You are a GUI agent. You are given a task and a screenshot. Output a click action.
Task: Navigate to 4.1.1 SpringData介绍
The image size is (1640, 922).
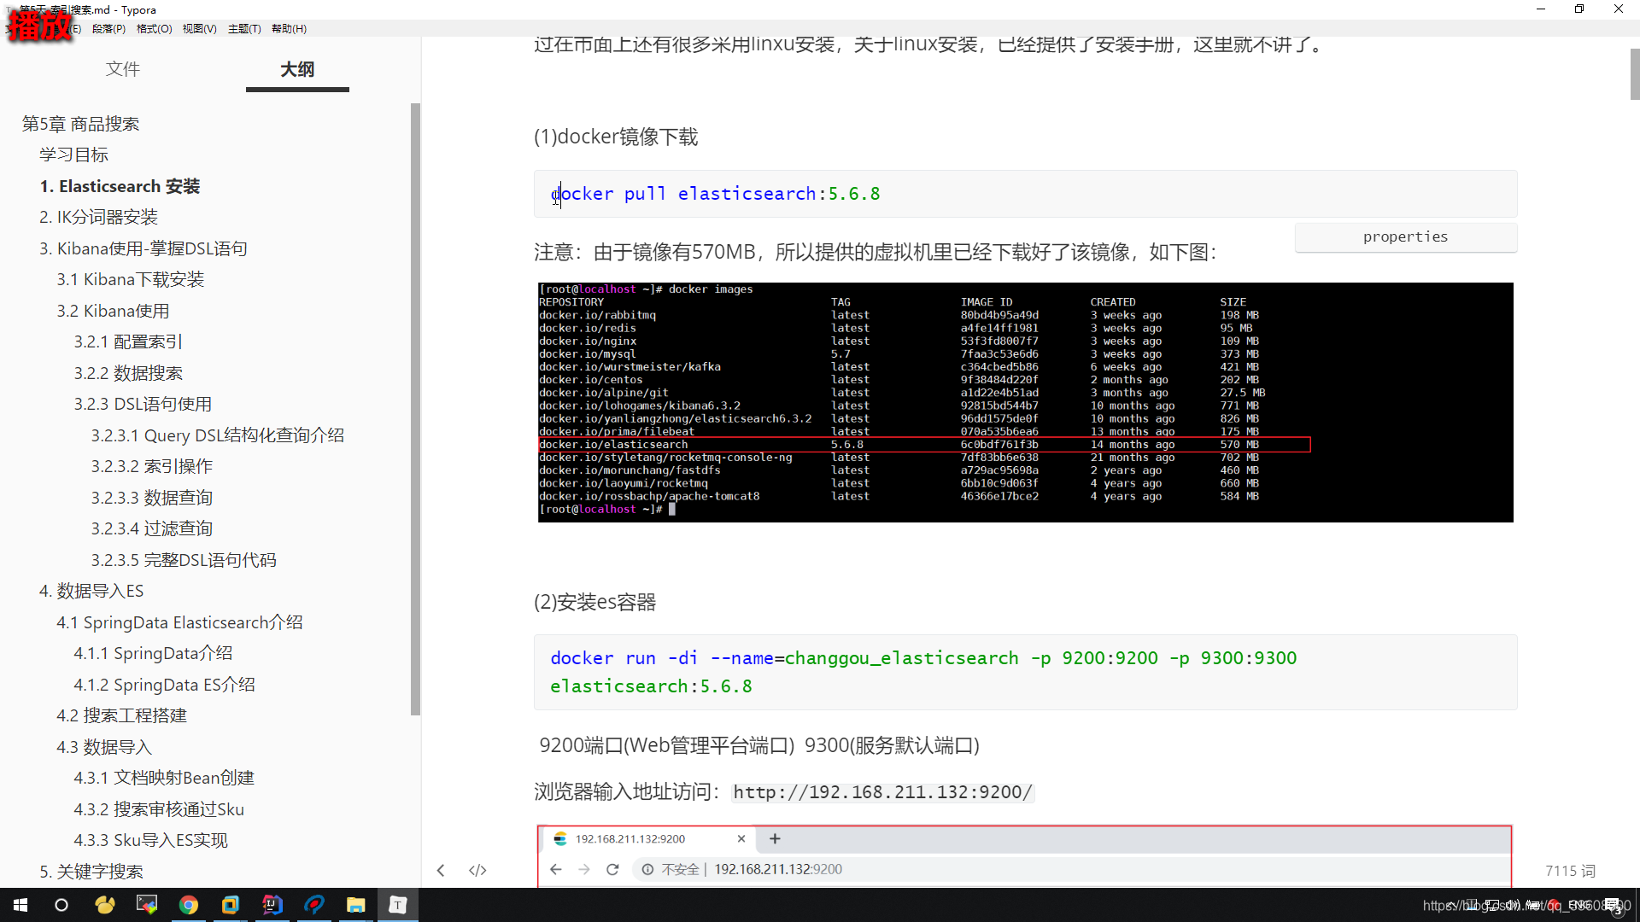153,653
